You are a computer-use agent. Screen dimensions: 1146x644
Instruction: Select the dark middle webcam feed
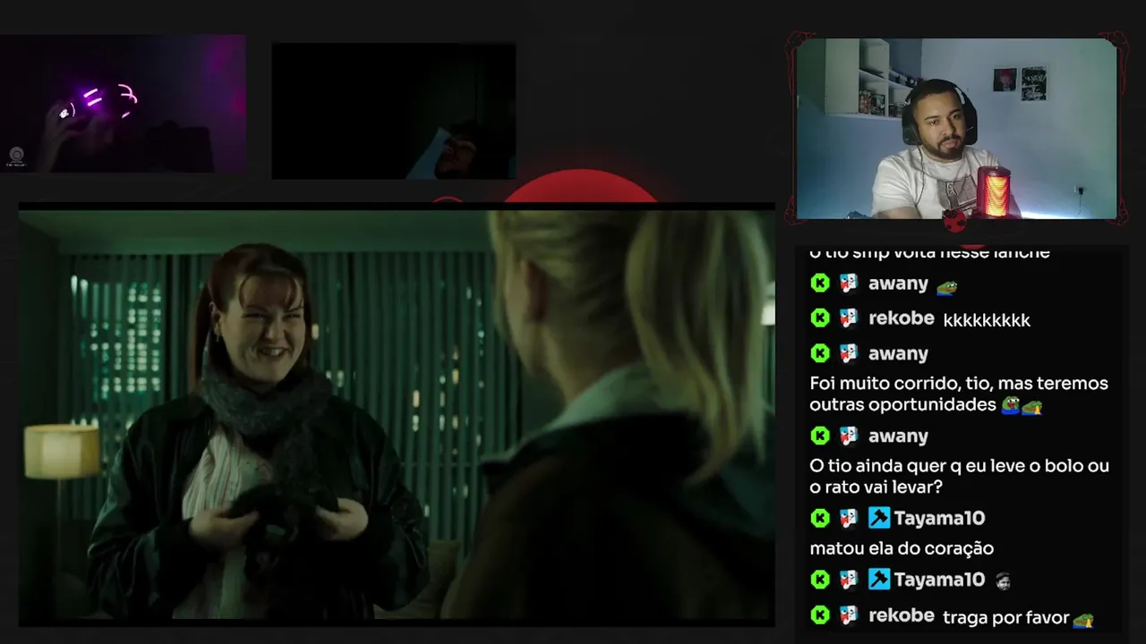394,111
